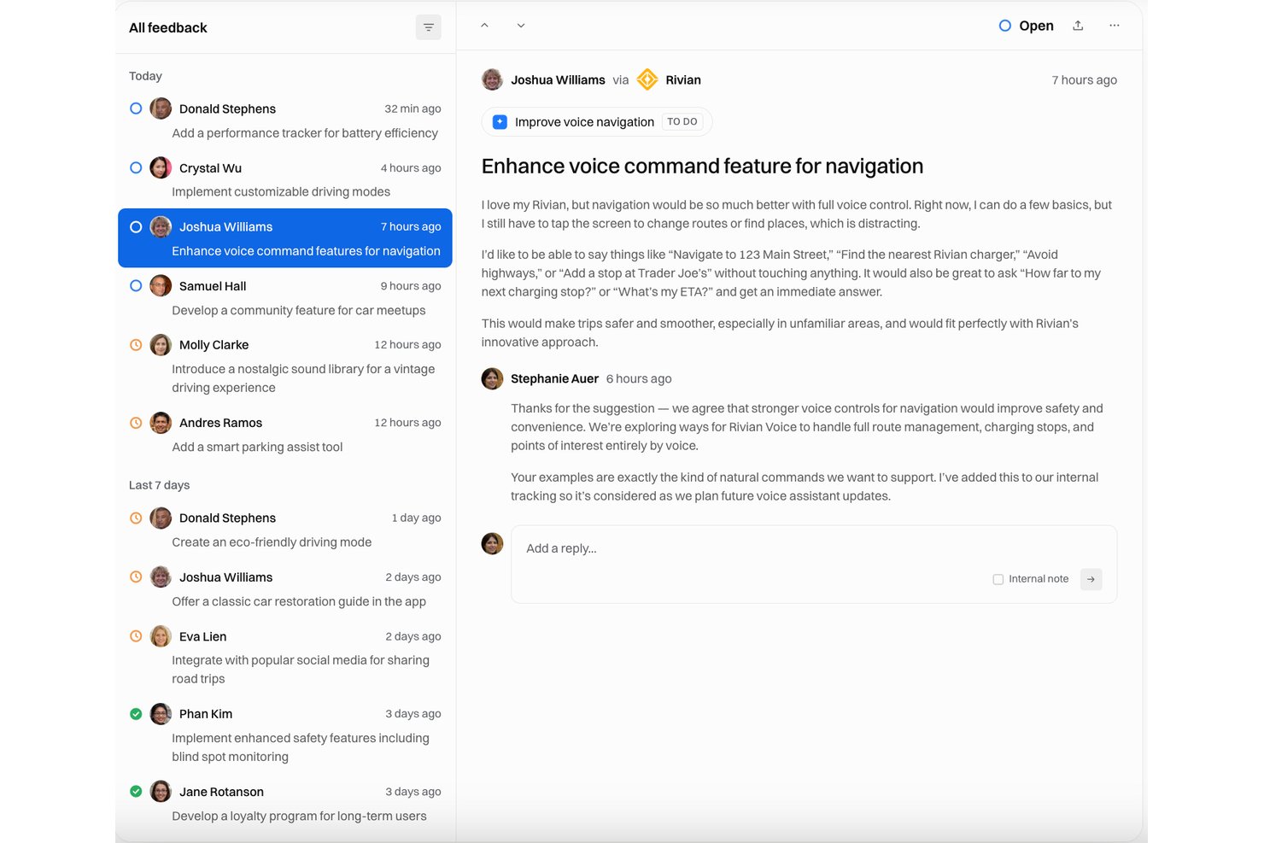1264x843 pixels.
Task: Toggle open status circle for Samuel Hall
Action: 136,286
